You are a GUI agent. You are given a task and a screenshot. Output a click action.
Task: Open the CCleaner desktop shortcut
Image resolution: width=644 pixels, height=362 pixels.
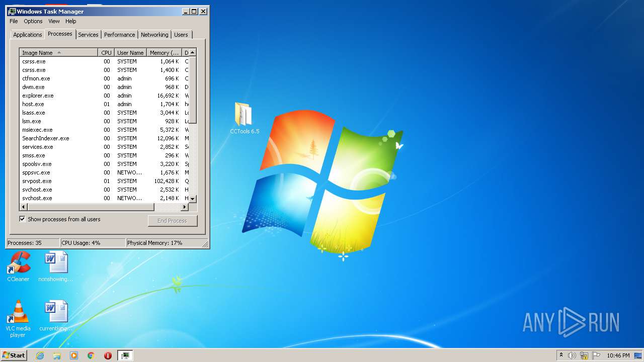tap(19, 266)
